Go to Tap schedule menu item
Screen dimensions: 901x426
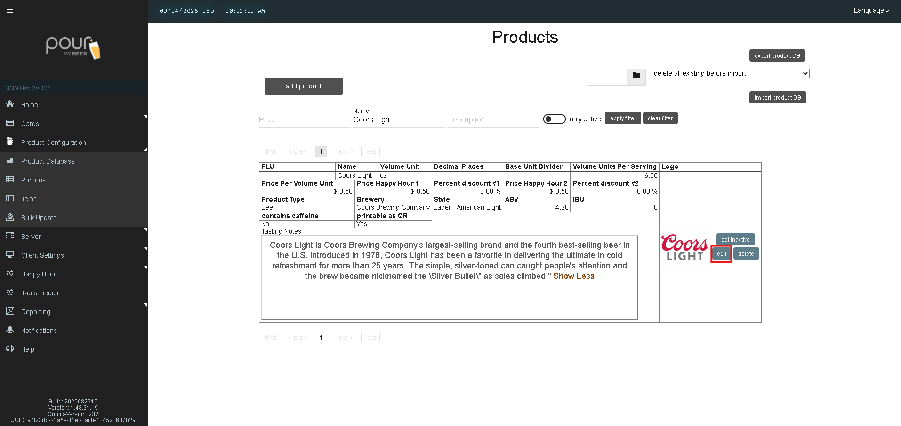(x=40, y=293)
